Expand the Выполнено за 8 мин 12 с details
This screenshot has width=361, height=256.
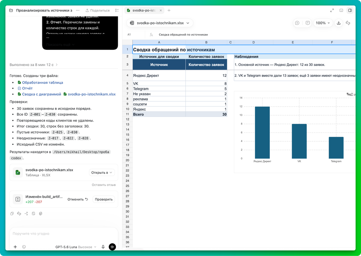[x=33, y=65]
